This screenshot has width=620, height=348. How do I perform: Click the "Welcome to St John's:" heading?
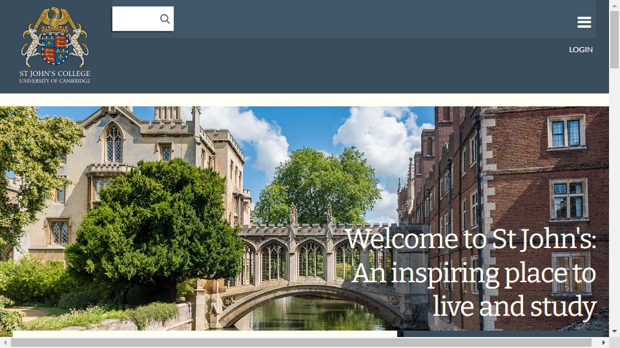point(471,238)
